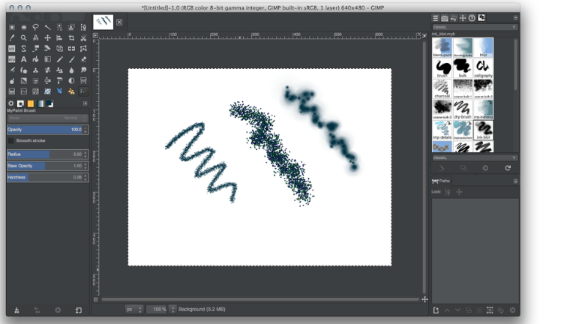
Task: Select the Alignment tool
Action: tap(59, 37)
